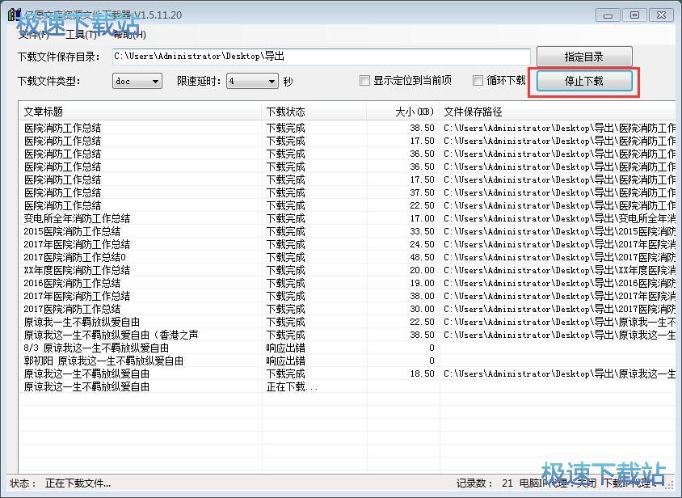Open the 帮助(H) menu

[129, 35]
